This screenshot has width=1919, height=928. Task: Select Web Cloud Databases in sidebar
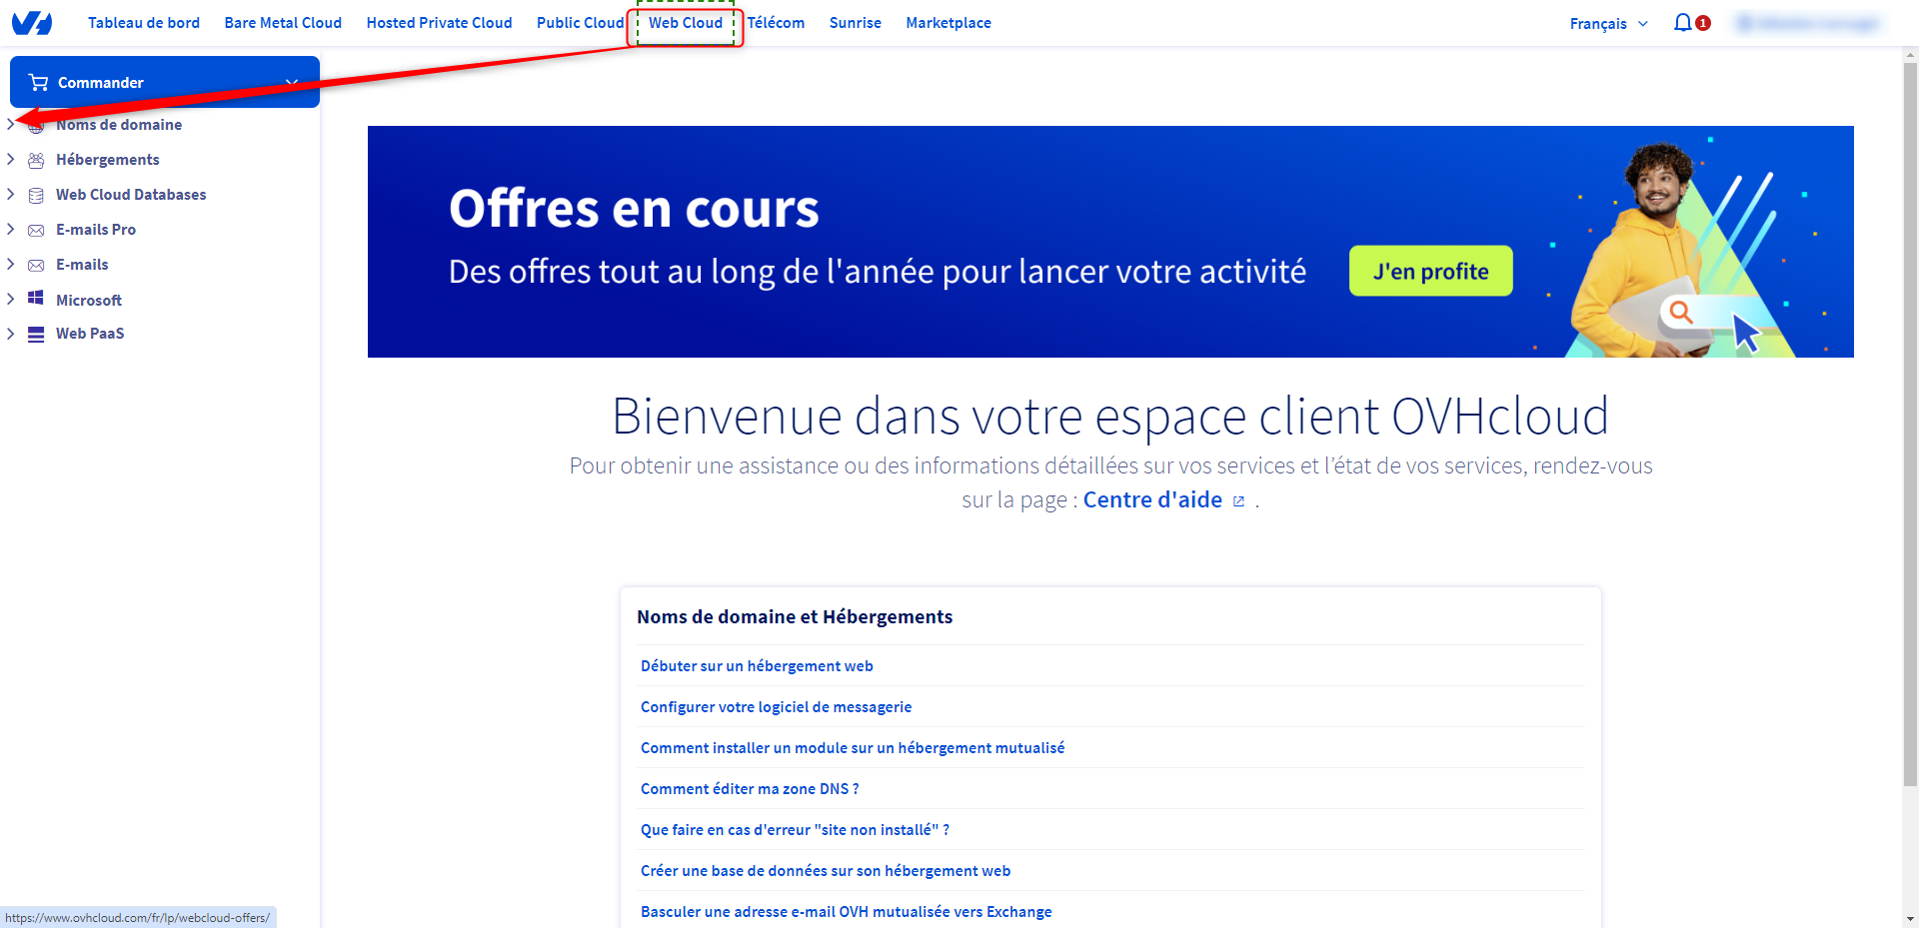click(131, 195)
